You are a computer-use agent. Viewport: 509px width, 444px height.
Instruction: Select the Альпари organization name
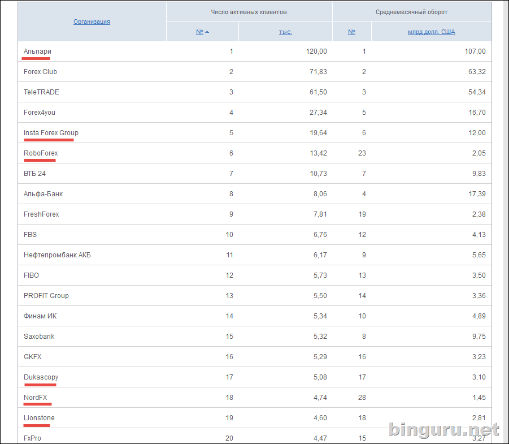(x=37, y=51)
